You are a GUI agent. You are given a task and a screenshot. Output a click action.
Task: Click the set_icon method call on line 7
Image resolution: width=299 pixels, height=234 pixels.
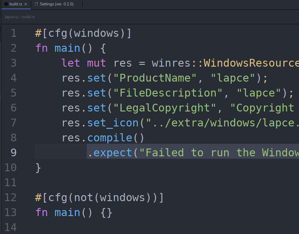113,123
